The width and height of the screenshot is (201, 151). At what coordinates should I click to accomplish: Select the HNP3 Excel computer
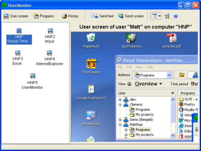coord(18,58)
